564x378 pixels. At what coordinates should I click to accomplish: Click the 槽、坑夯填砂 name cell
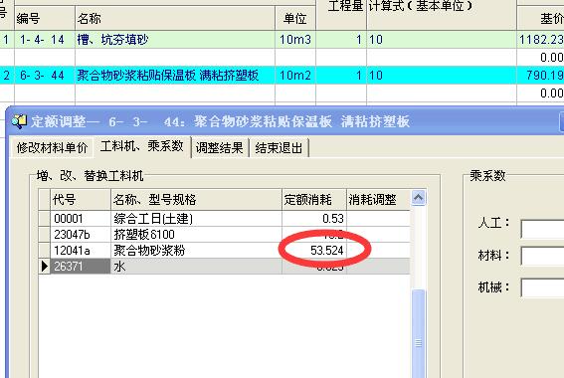pos(175,40)
